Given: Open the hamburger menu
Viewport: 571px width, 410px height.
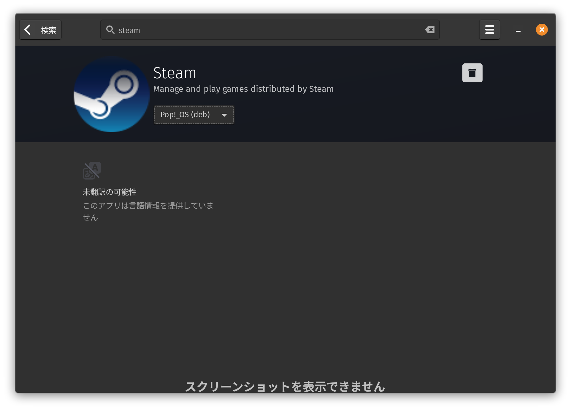Looking at the screenshot, I should coord(489,30).
